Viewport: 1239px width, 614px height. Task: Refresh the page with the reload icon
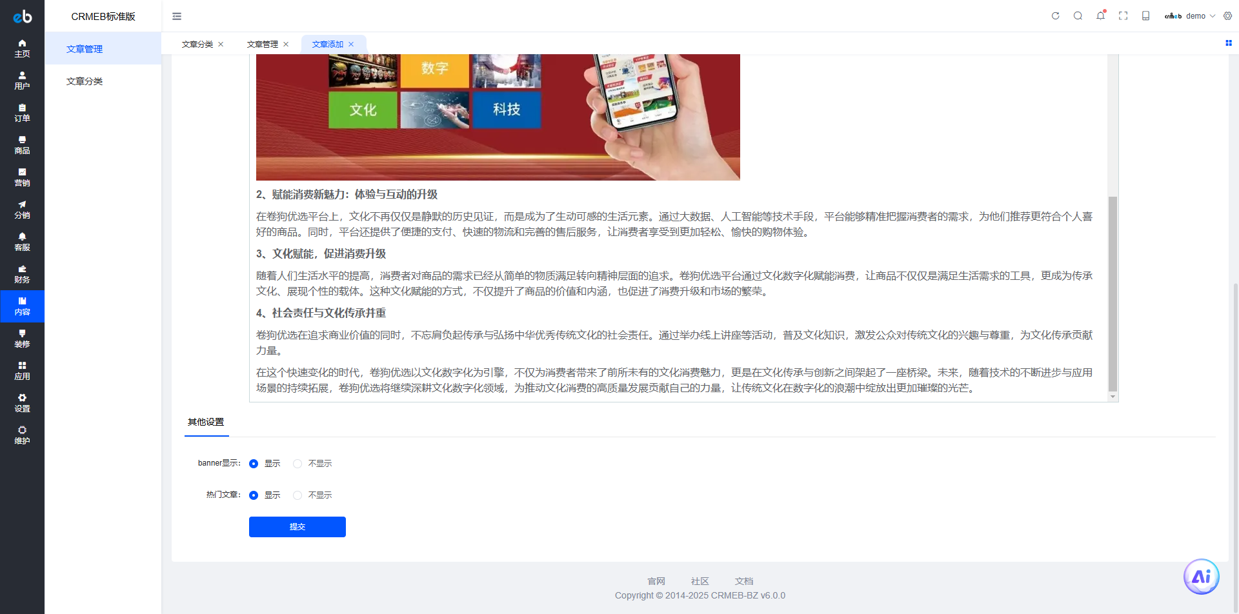pos(1056,16)
